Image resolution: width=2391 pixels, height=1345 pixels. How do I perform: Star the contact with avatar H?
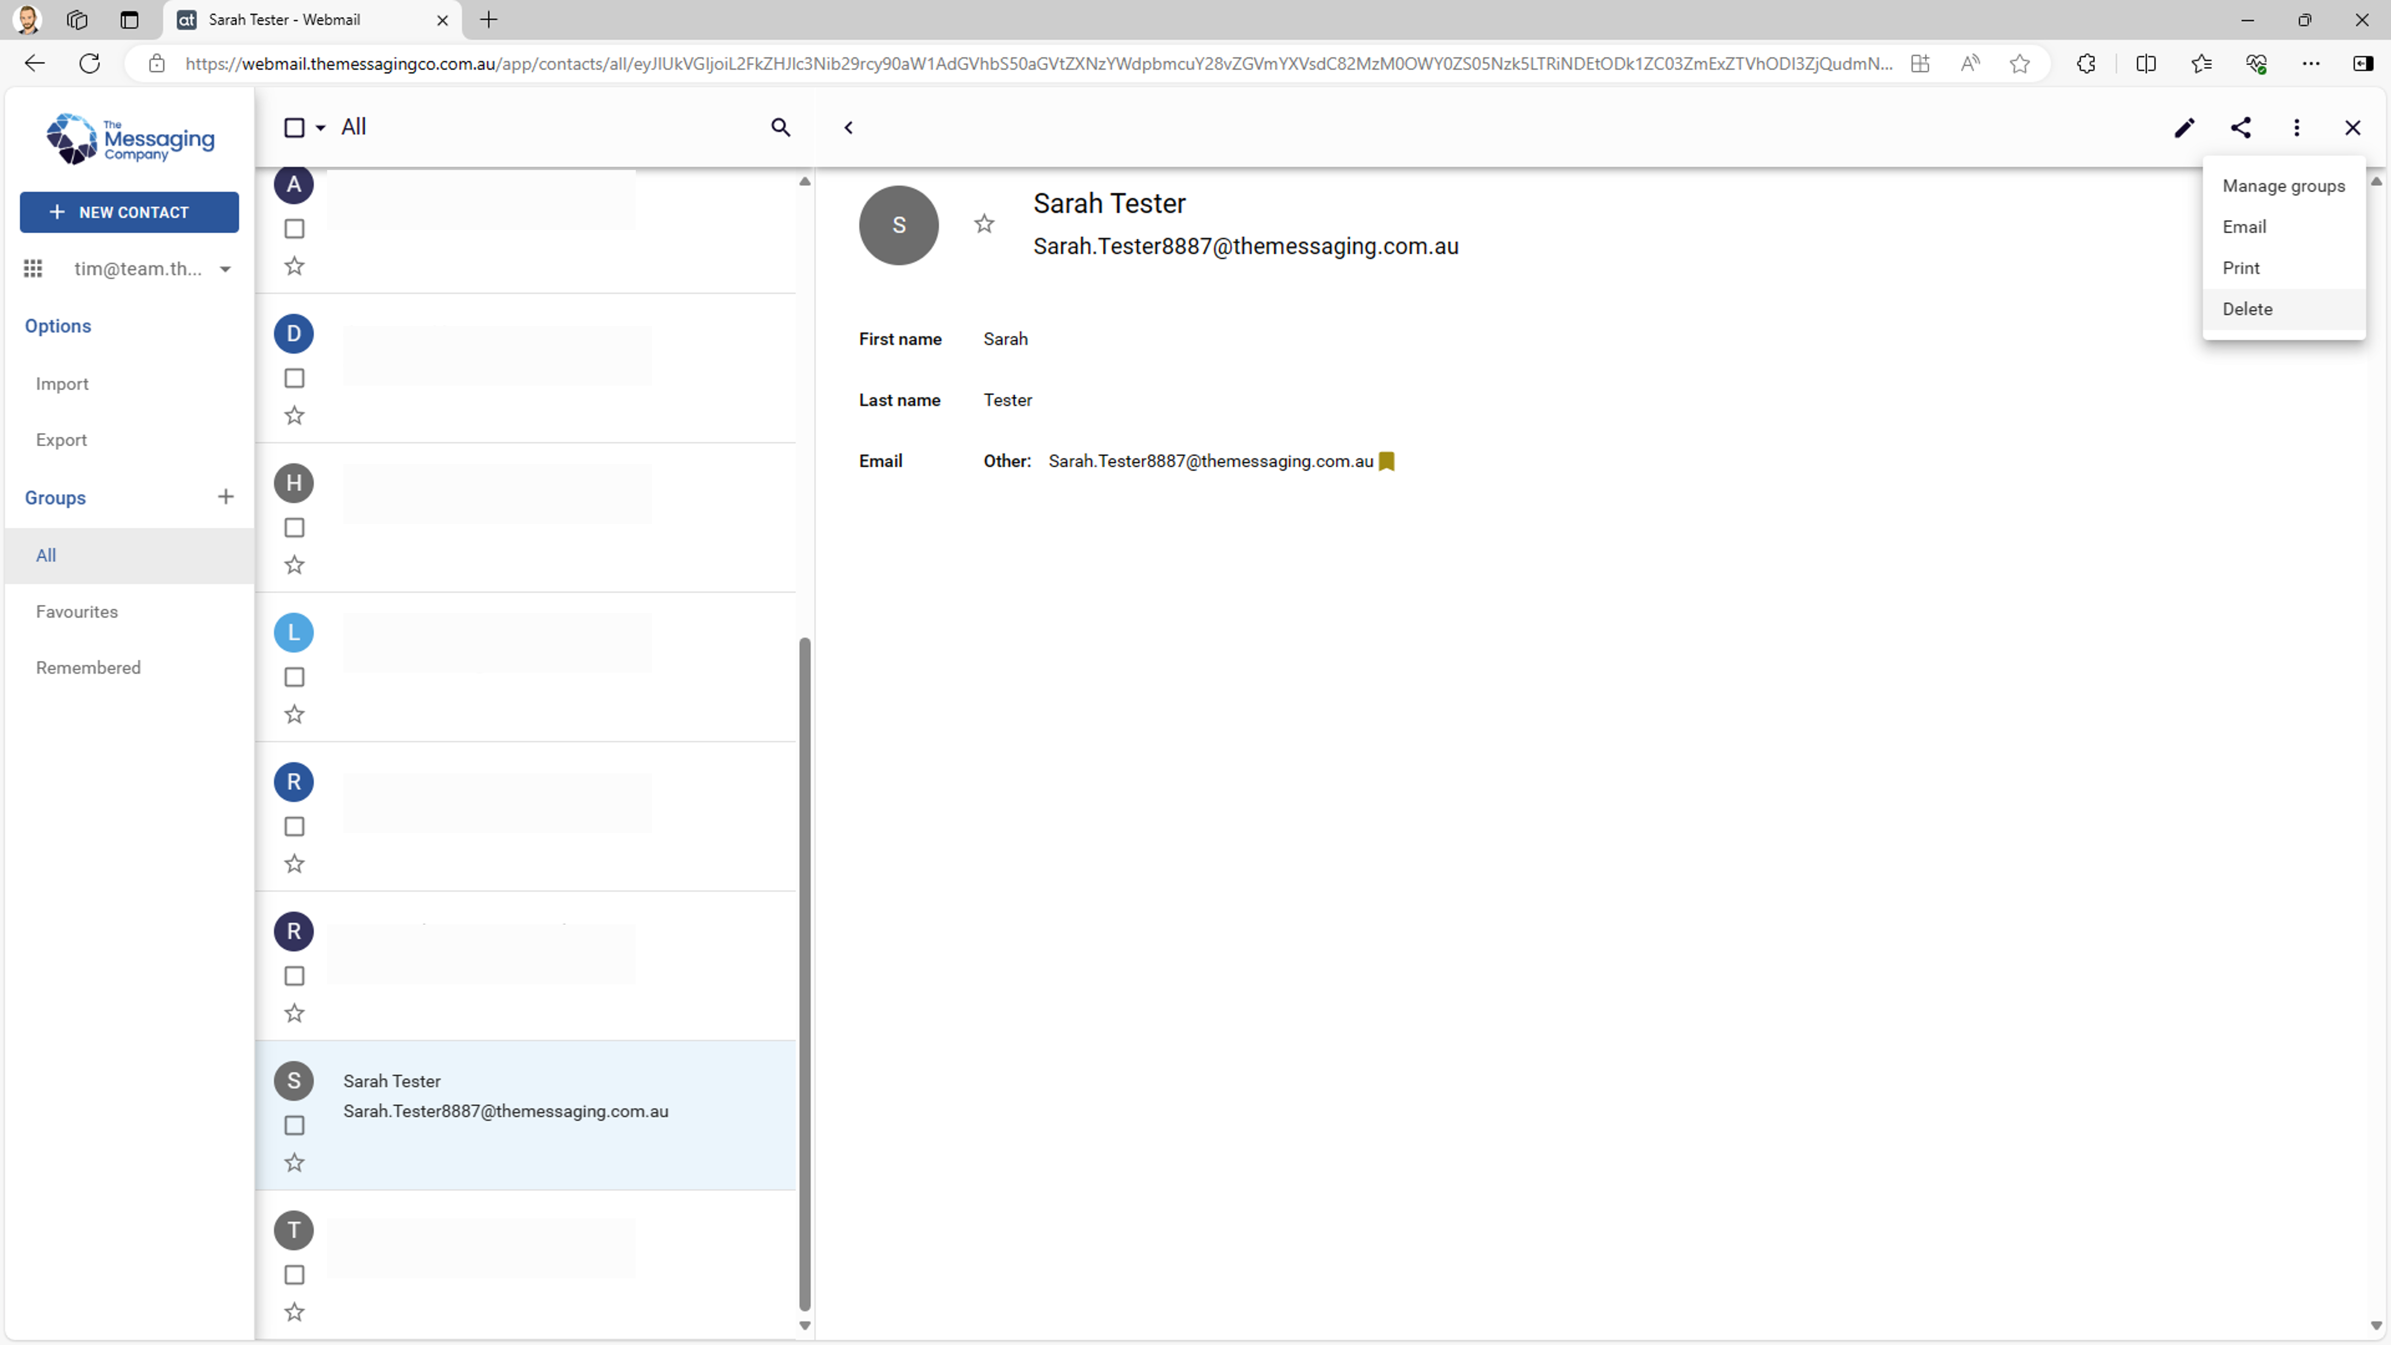294,565
